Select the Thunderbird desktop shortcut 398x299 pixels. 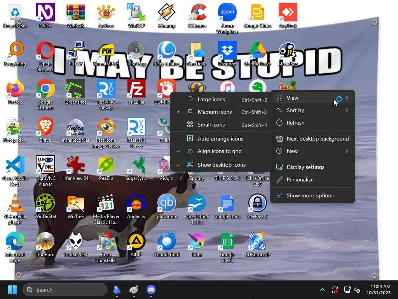pos(166,244)
